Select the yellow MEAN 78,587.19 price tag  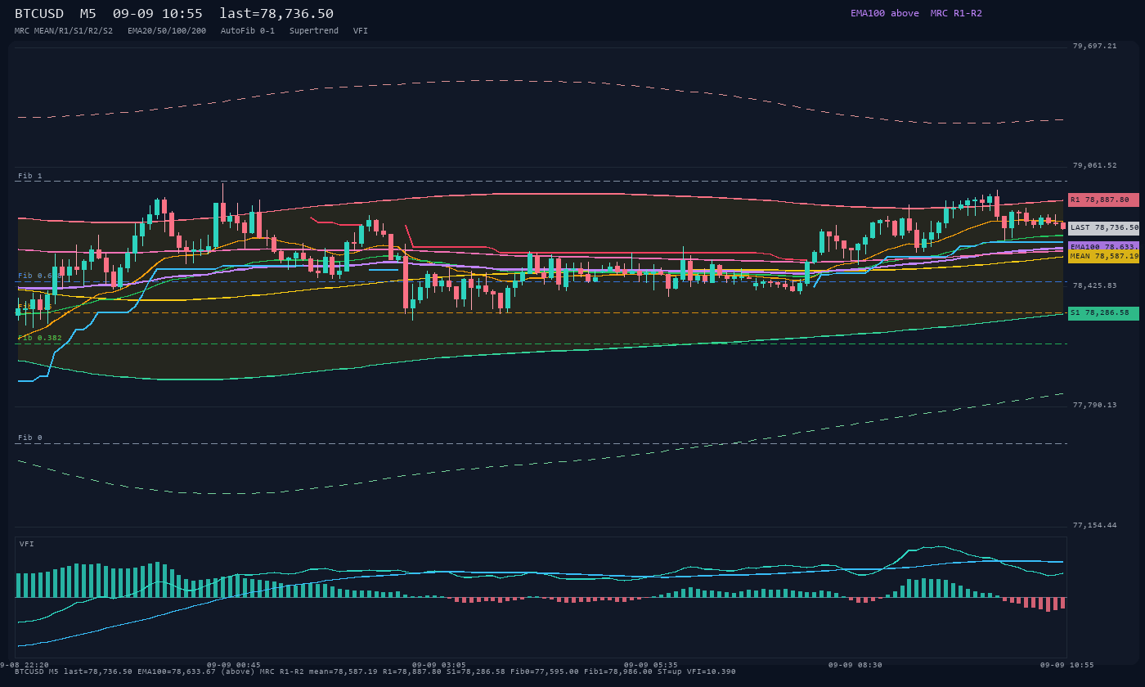coord(1103,257)
